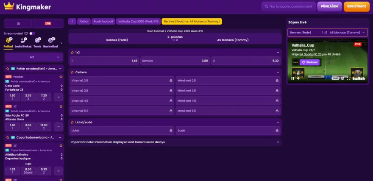Go to Rush Football breadcrumb

(103, 21)
